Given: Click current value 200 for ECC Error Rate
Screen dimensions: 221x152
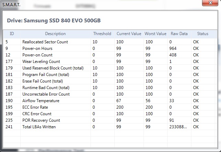Looking at the screenshot, I should click(x=120, y=107).
